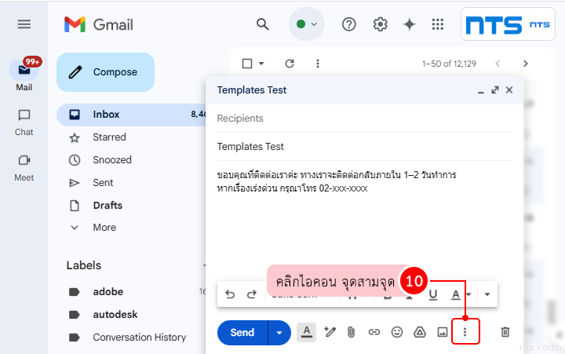Expand the Send options dropdown arrow
This screenshot has height=354, width=565.
coord(279,332)
